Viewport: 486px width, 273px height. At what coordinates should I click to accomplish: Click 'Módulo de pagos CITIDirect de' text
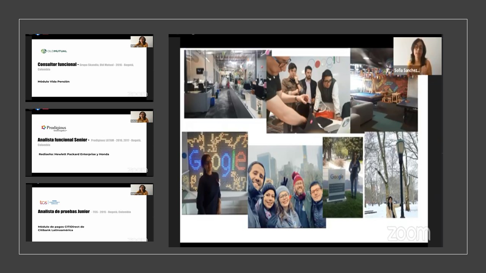coord(61,227)
